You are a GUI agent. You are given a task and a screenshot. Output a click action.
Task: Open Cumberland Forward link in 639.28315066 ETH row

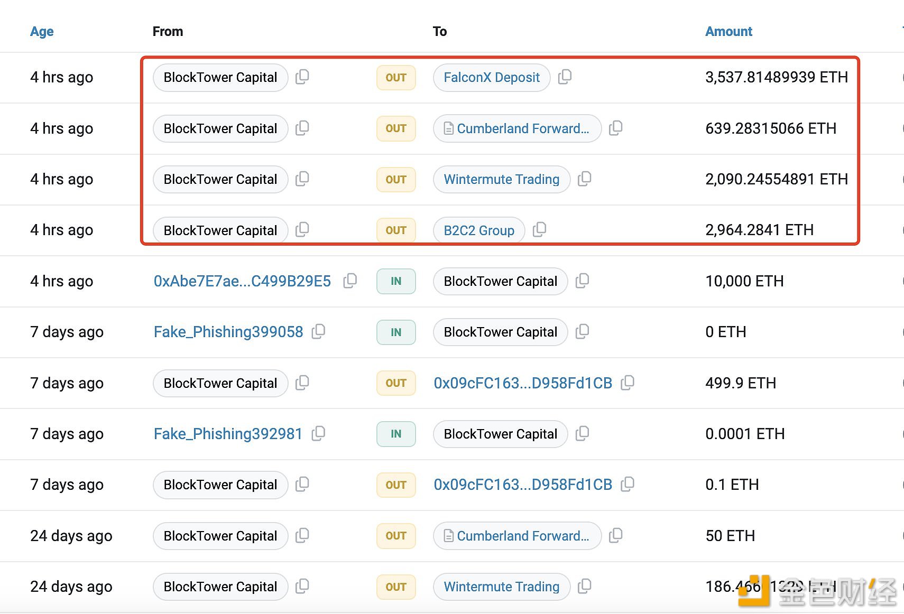[523, 128]
